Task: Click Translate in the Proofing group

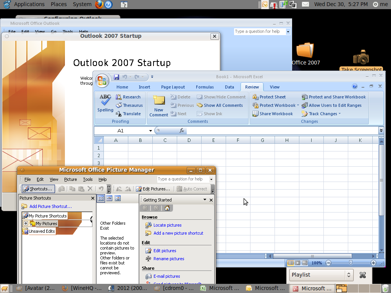Action: [128, 114]
